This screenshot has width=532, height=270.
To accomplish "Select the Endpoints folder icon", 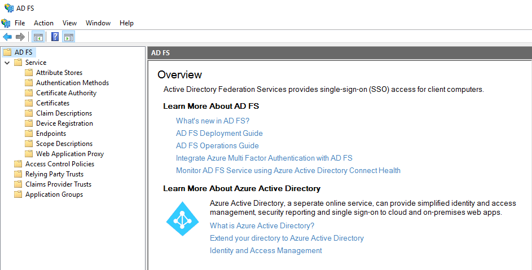I will [29, 134].
